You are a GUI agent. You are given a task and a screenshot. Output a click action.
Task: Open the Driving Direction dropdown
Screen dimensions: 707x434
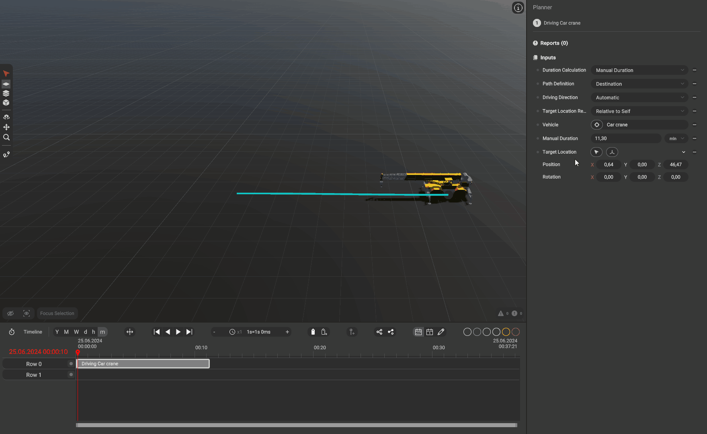click(639, 97)
